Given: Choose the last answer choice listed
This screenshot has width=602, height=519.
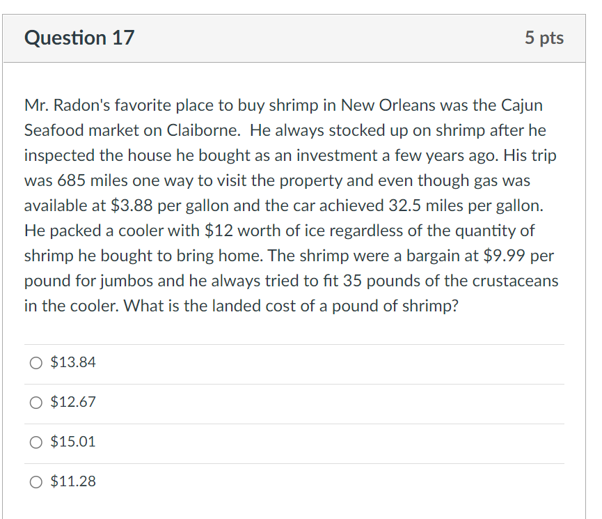Looking at the screenshot, I should [72, 481].
